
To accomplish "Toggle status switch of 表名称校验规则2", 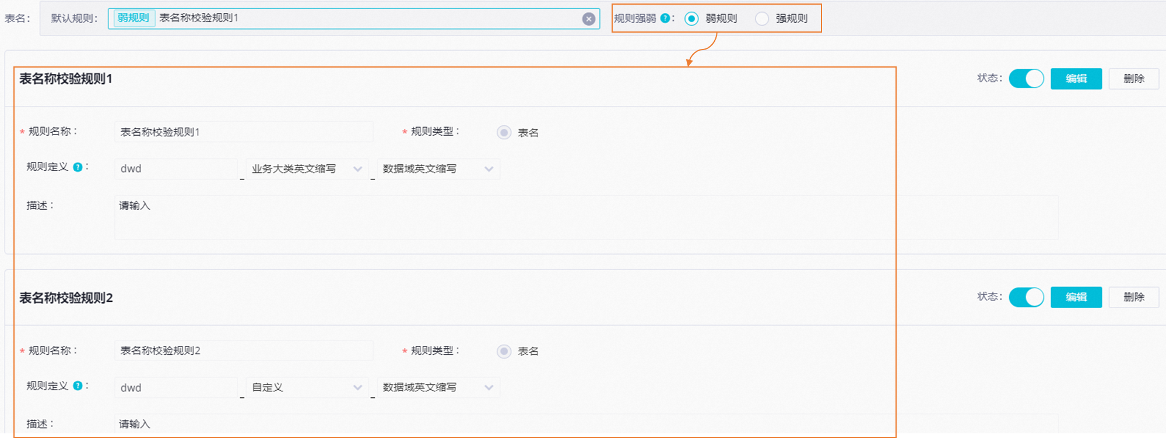I will click(1026, 297).
